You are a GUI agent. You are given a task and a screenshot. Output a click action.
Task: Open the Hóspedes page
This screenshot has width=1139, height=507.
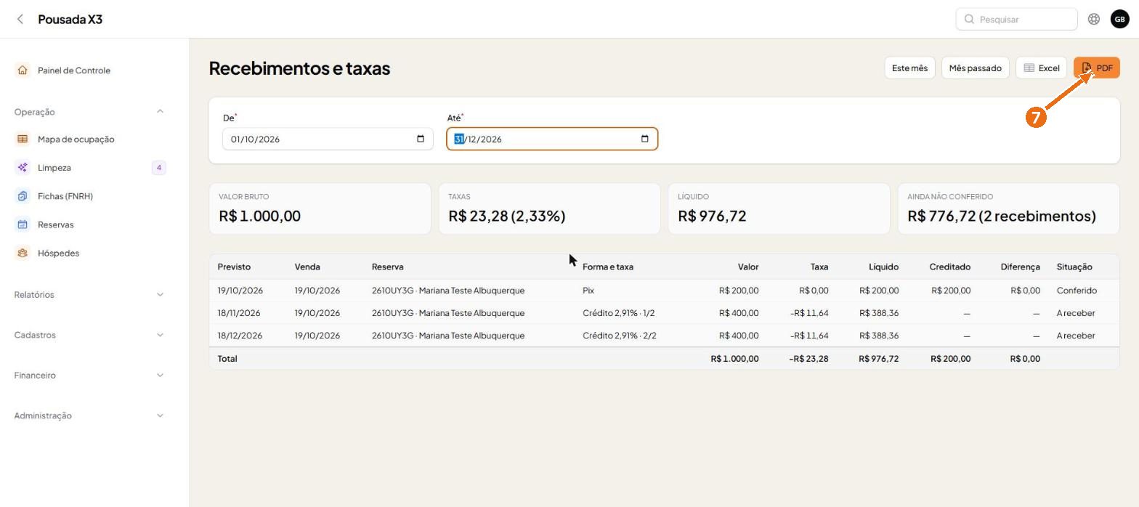[x=58, y=253]
